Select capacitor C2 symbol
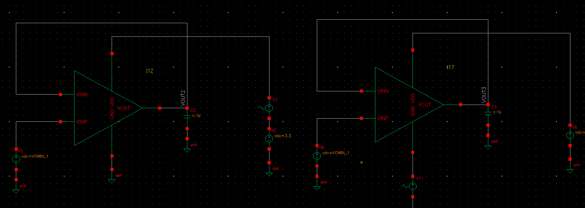 [187, 117]
